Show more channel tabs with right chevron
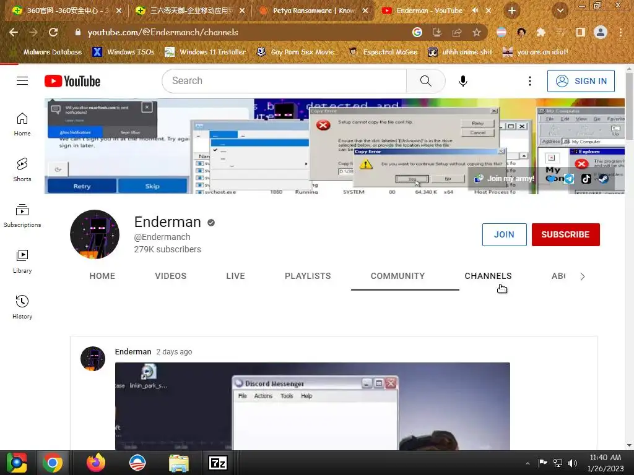 coord(582,276)
